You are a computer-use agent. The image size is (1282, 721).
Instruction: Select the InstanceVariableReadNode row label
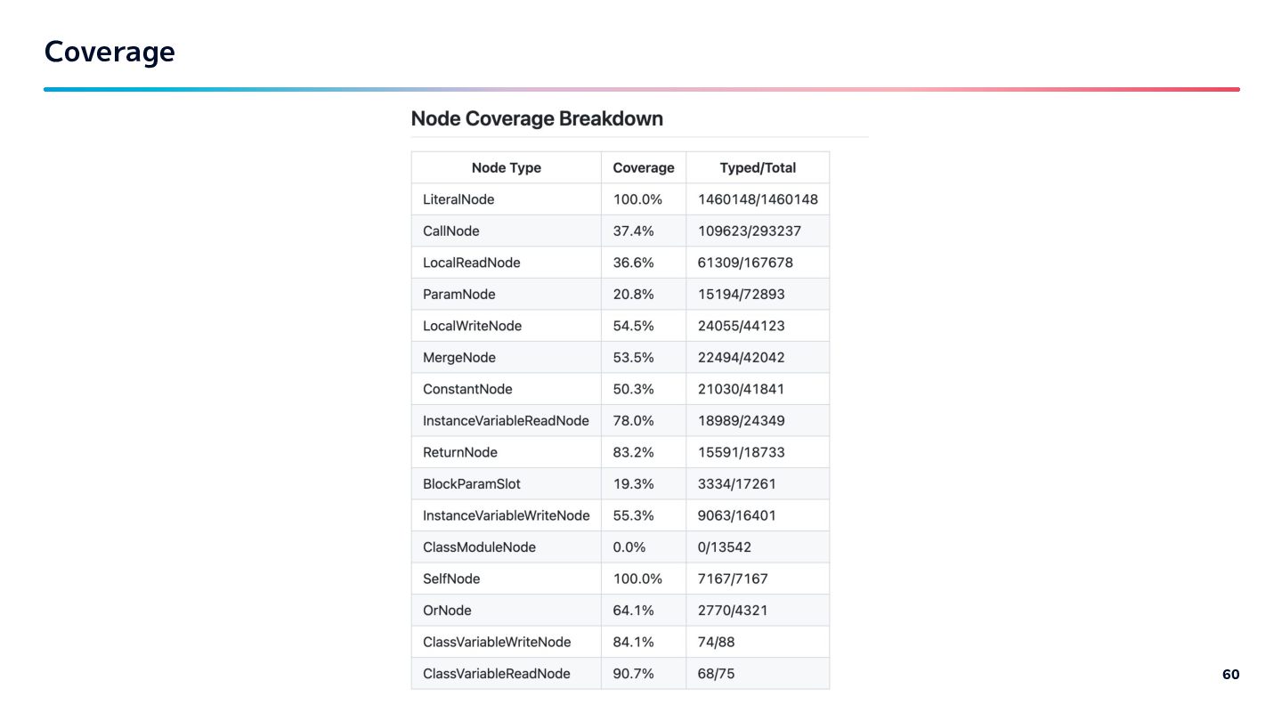pyautogui.click(x=506, y=421)
